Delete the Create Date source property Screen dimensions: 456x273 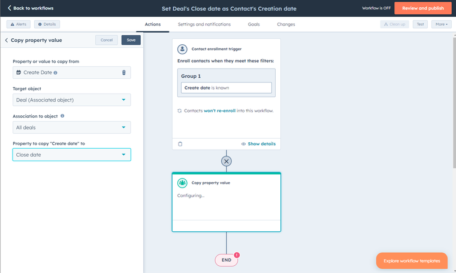pyautogui.click(x=124, y=72)
